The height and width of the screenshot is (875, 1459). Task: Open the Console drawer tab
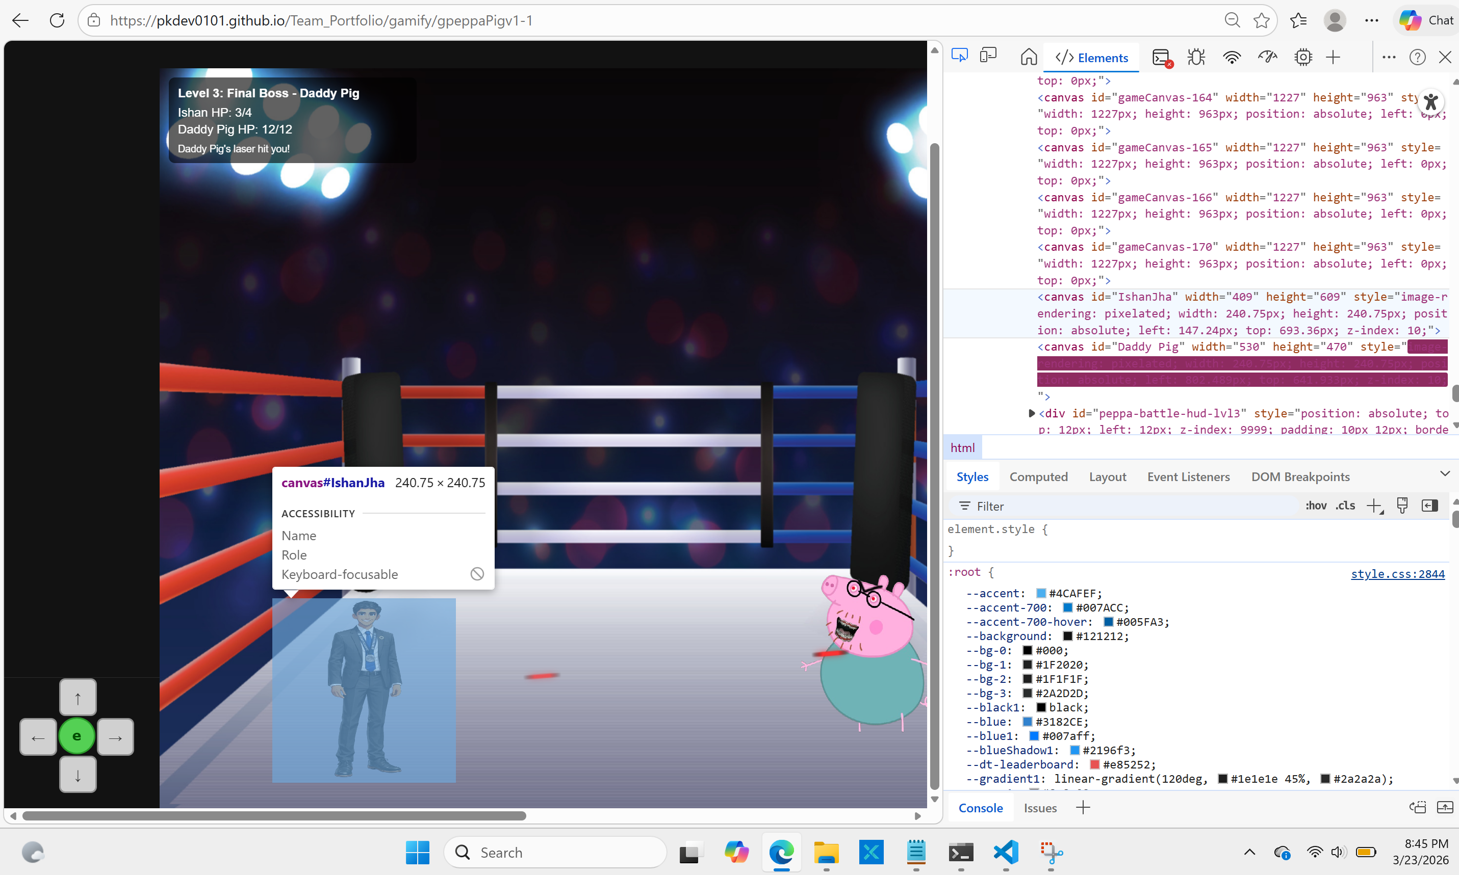pos(981,808)
